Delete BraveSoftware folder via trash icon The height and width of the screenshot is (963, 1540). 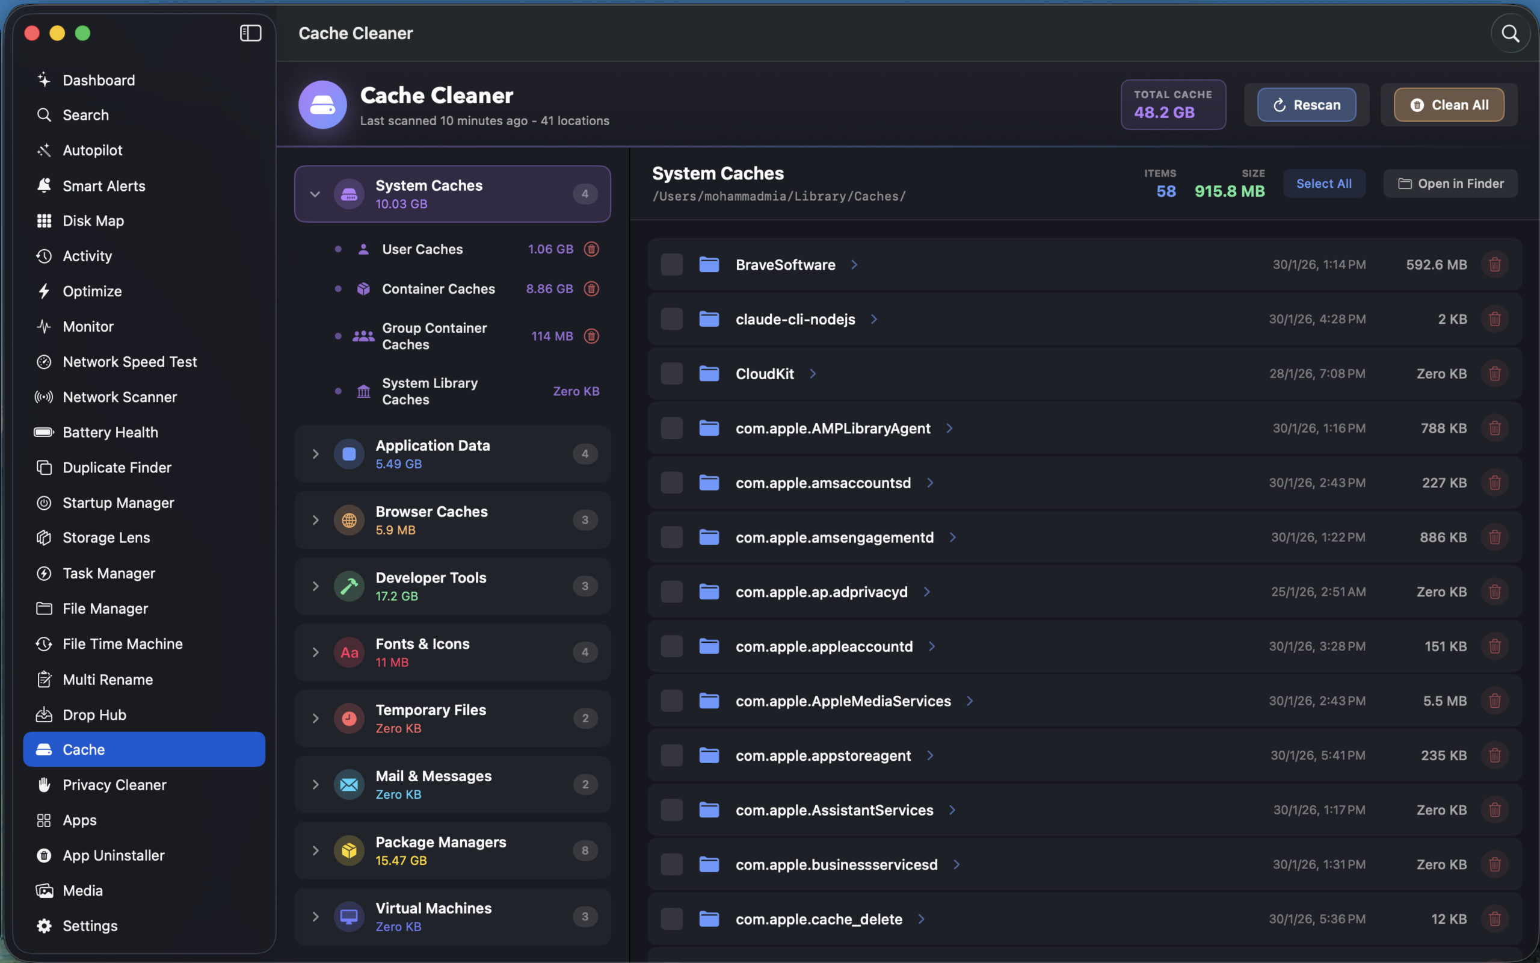click(x=1494, y=264)
